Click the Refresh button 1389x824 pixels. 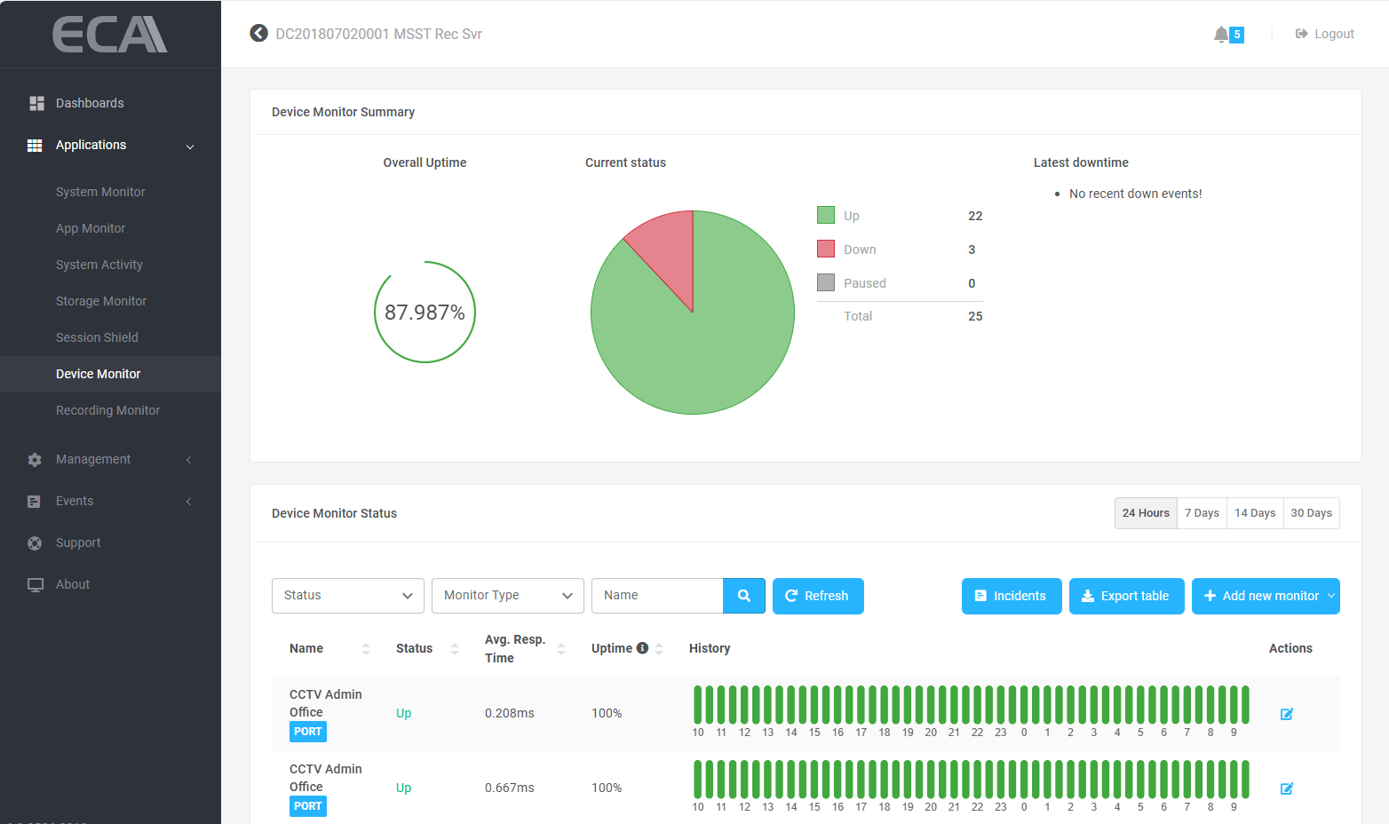click(x=818, y=596)
